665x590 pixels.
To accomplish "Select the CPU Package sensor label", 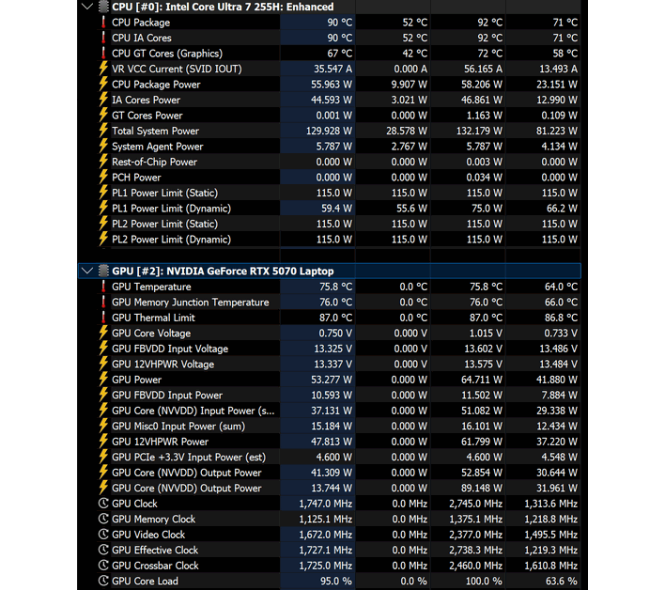I will click(141, 23).
